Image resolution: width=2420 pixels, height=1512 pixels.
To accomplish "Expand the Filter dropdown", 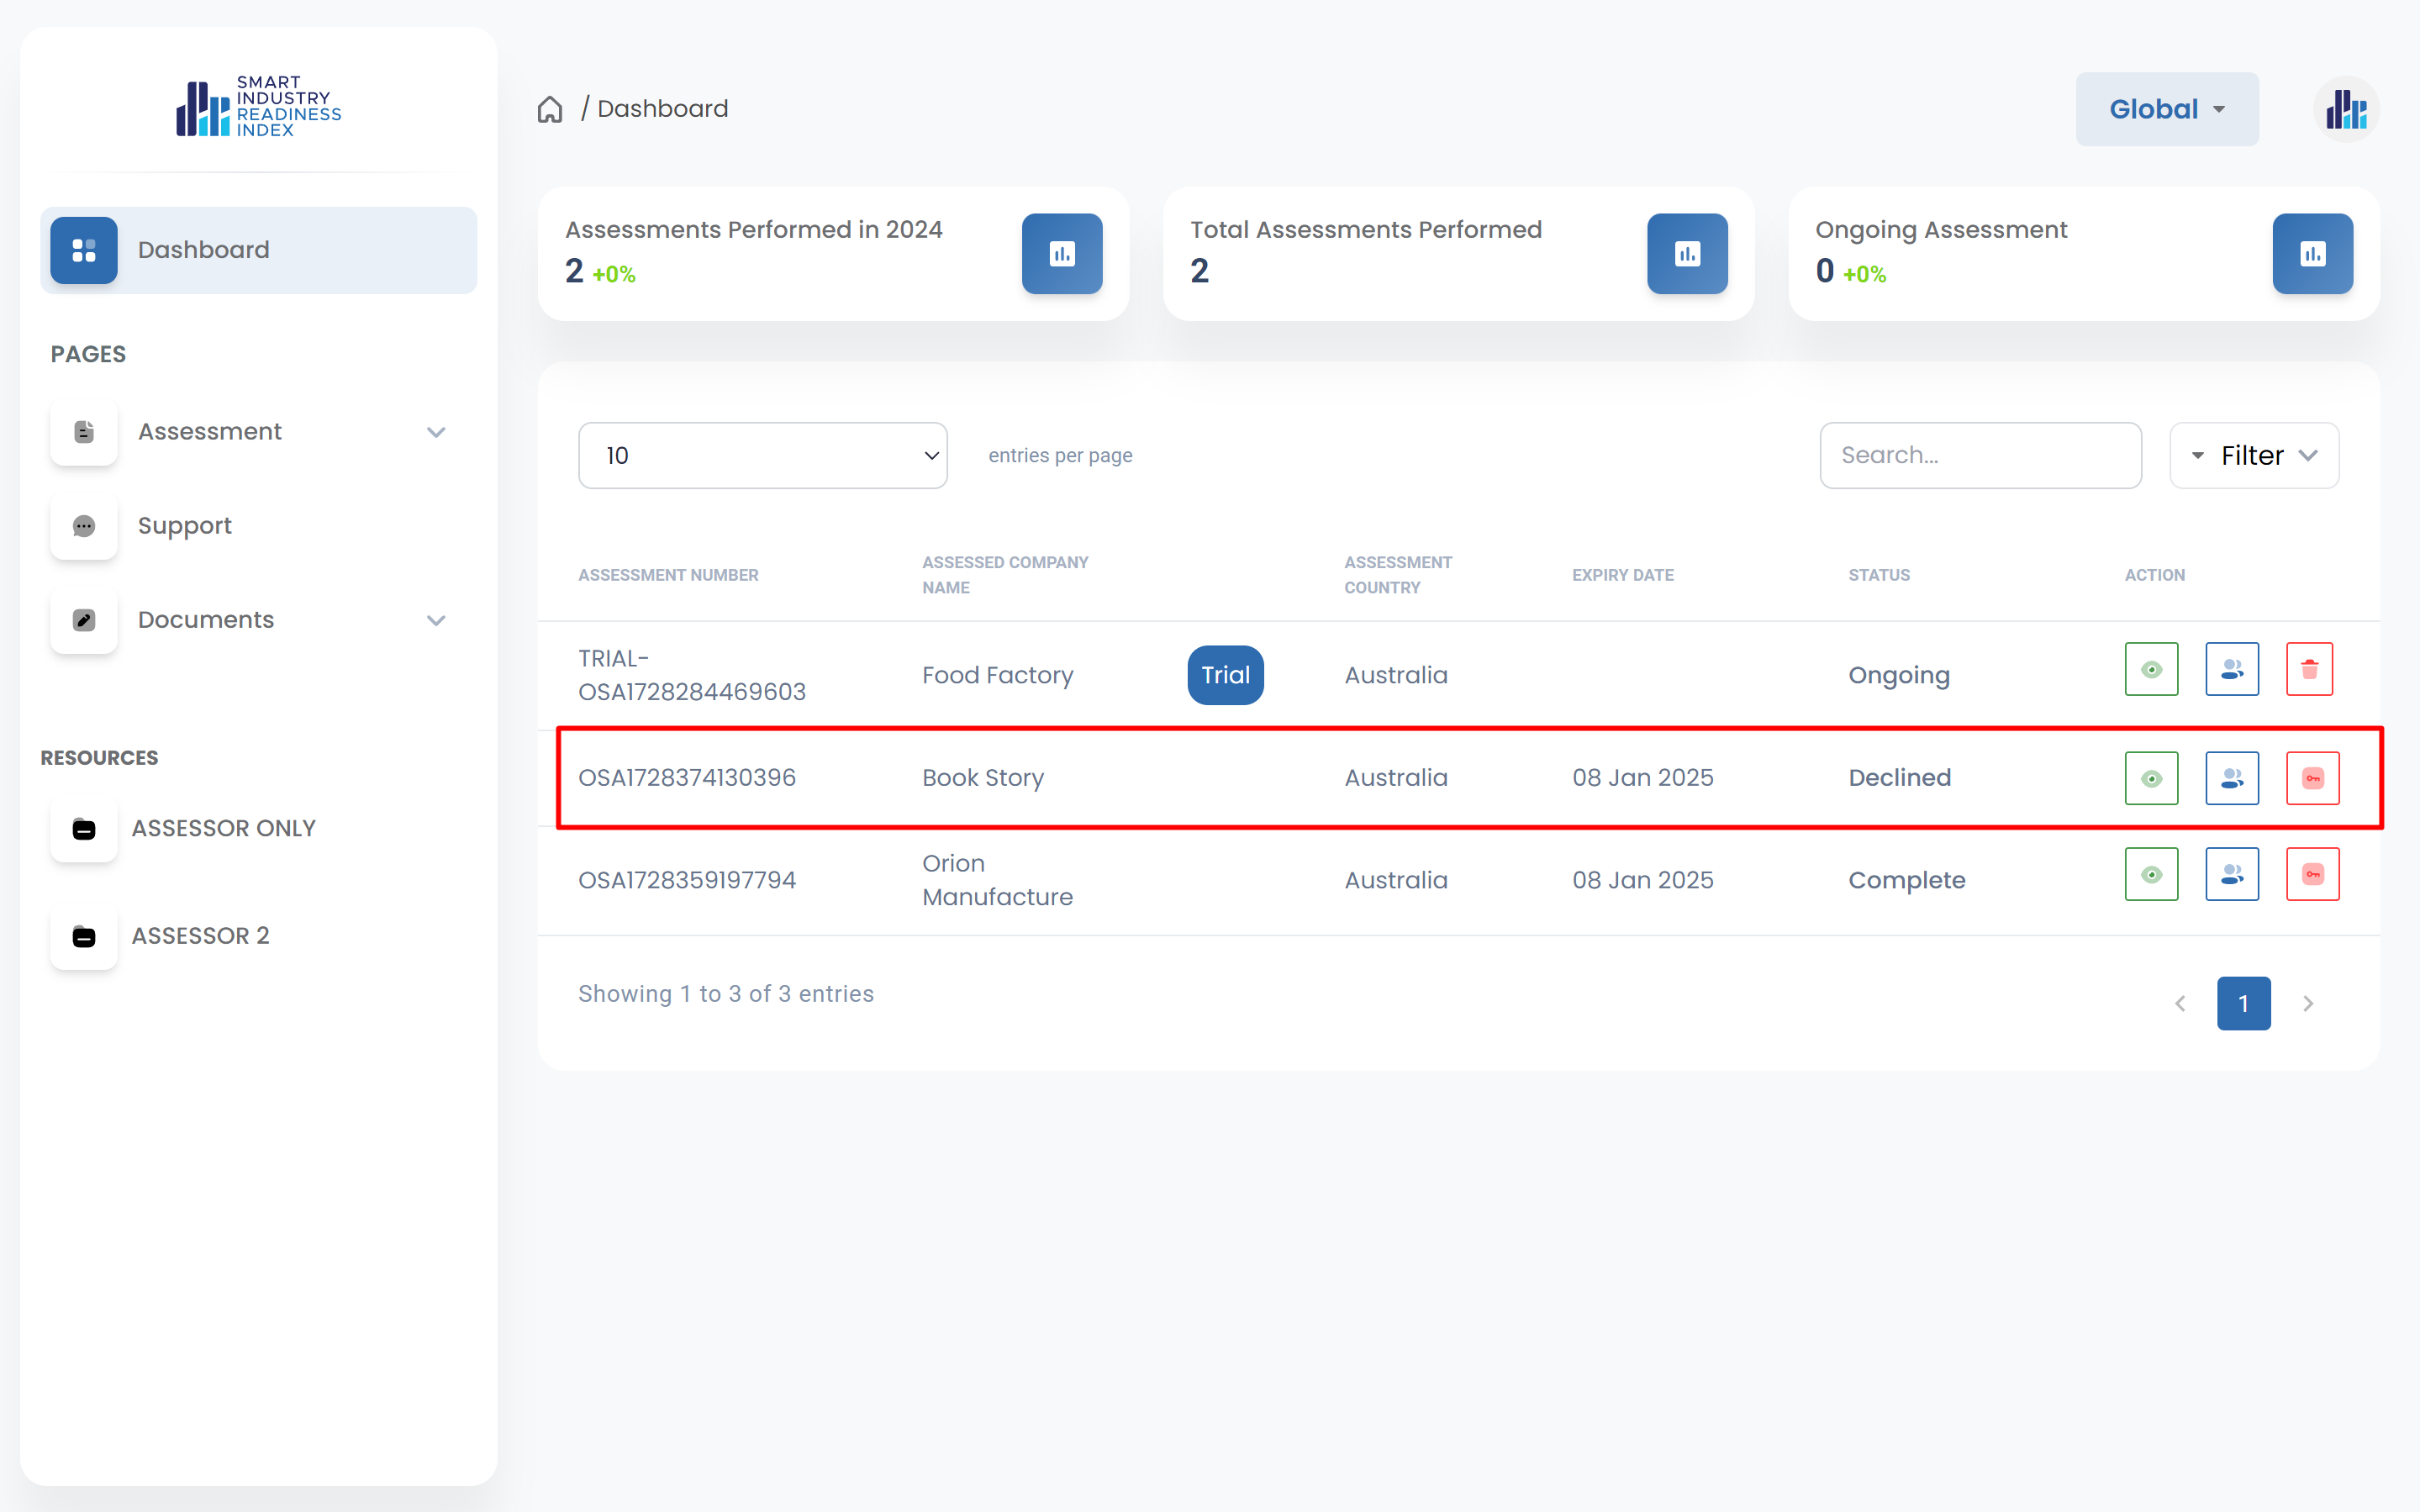I will (2253, 456).
